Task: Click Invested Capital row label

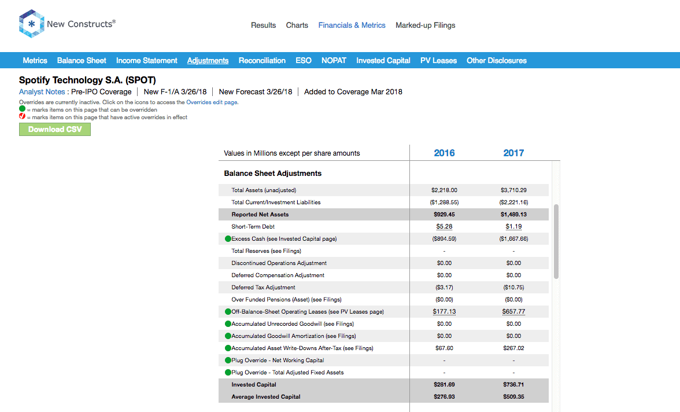Action: click(x=254, y=385)
